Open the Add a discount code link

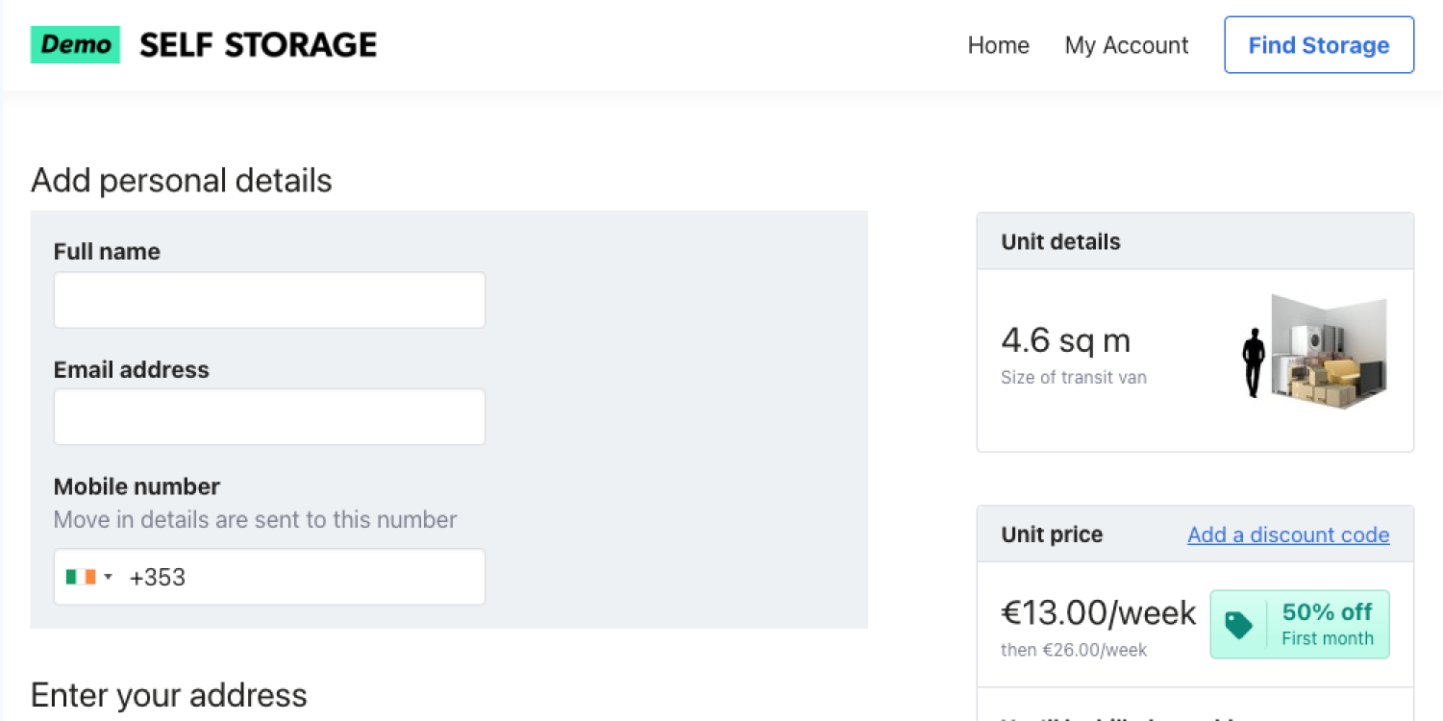tap(1288, 535)
